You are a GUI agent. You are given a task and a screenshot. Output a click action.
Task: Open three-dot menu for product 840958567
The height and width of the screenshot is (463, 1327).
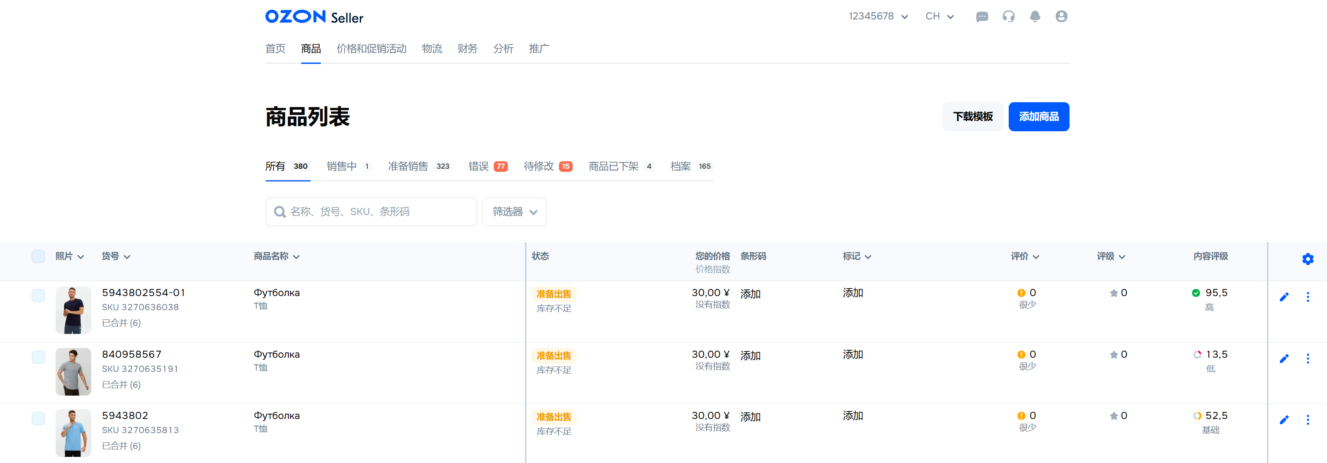pyautogui.click(x=1308, y=359)
